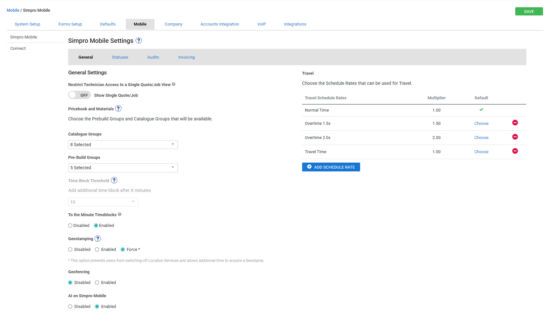
Task: Open the Time Block Threshold minutes dropdown
Action: (x=103, y=202)
